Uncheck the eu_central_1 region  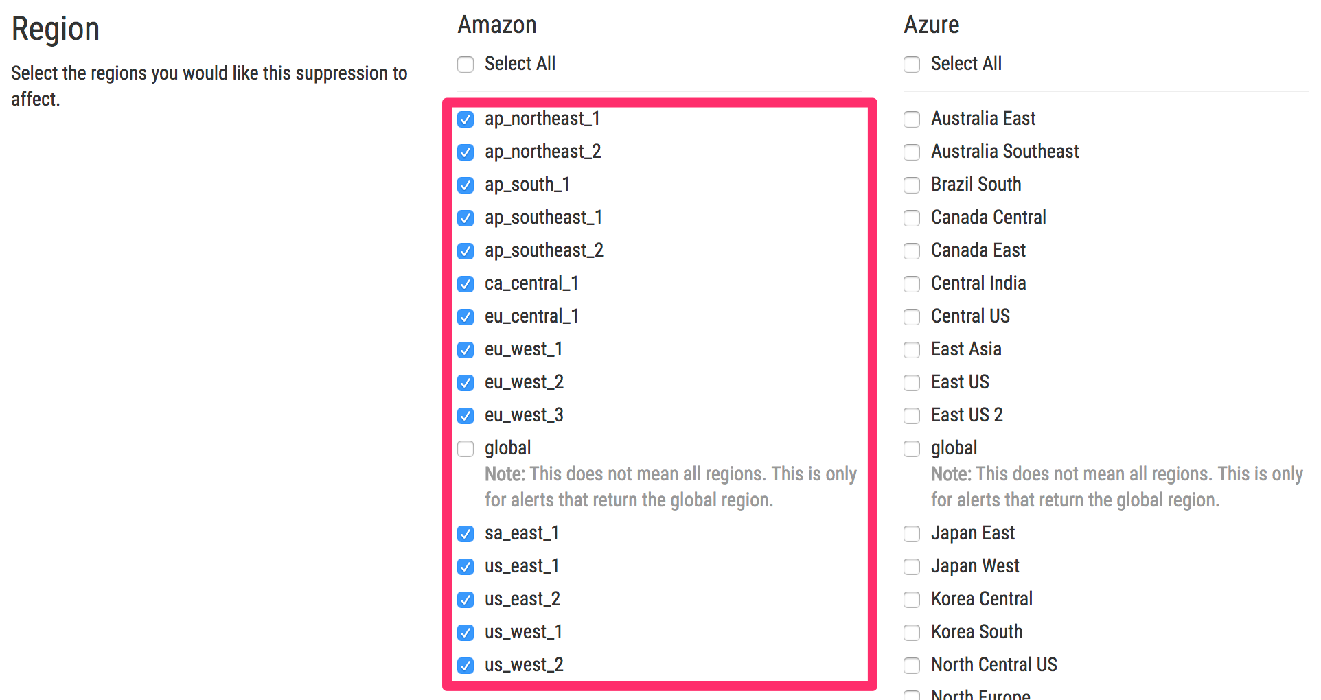466,316
